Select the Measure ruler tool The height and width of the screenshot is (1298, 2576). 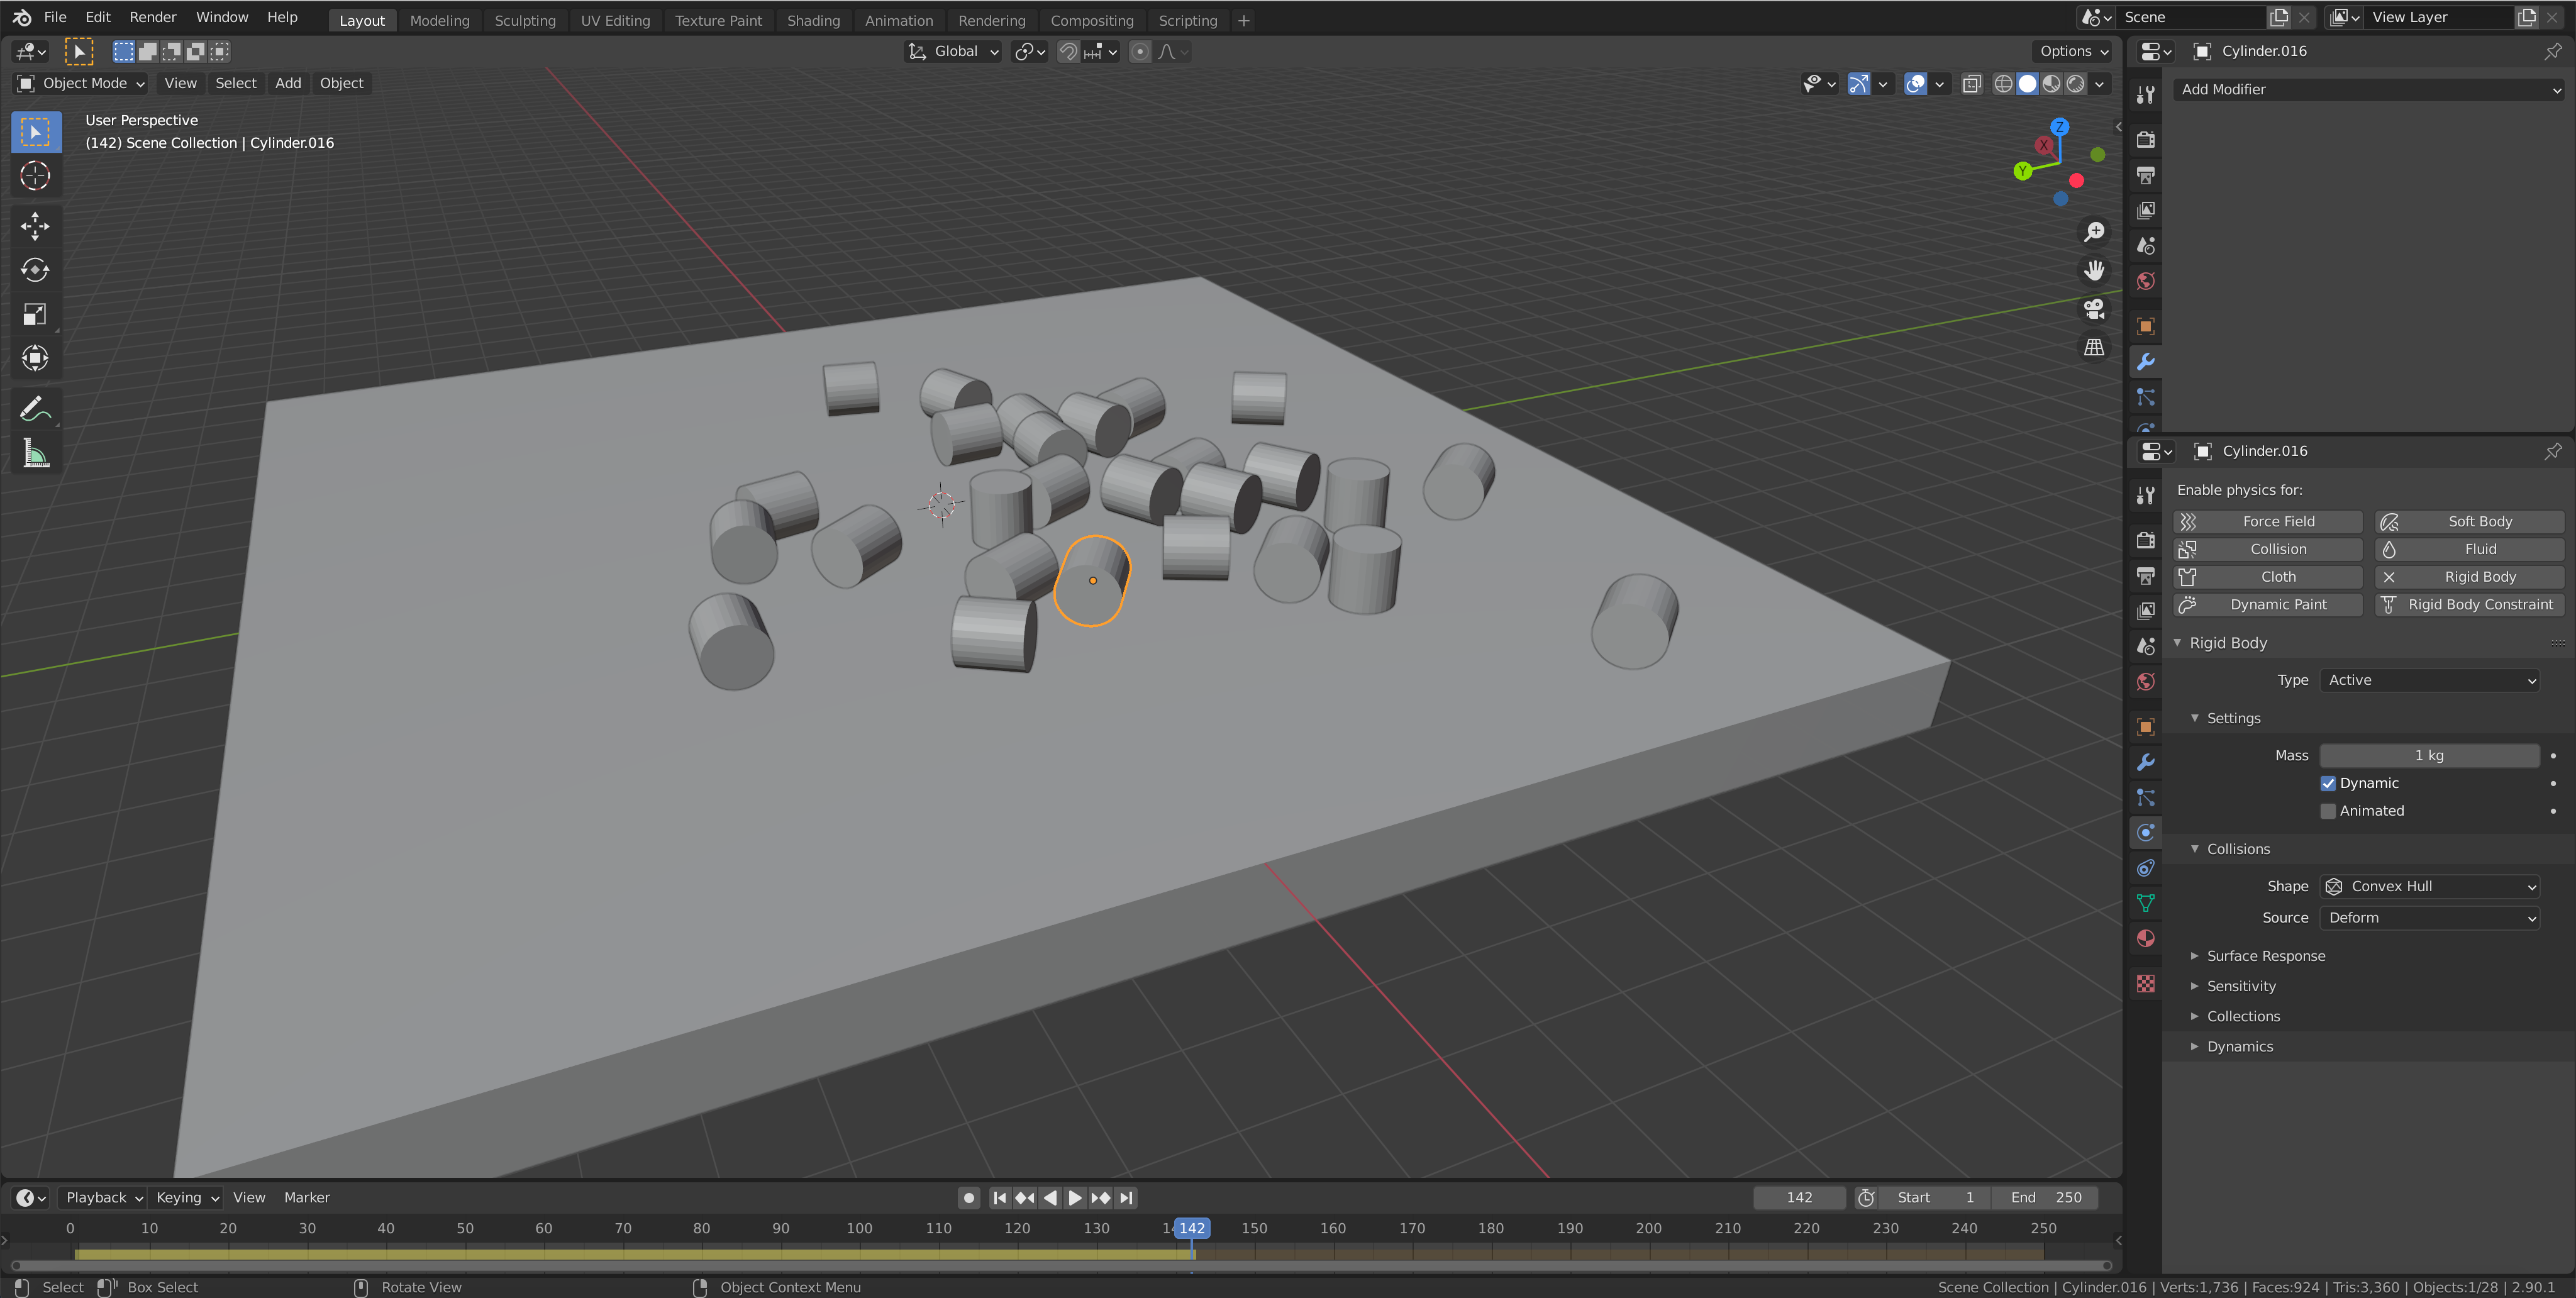[x=35, y=454]
